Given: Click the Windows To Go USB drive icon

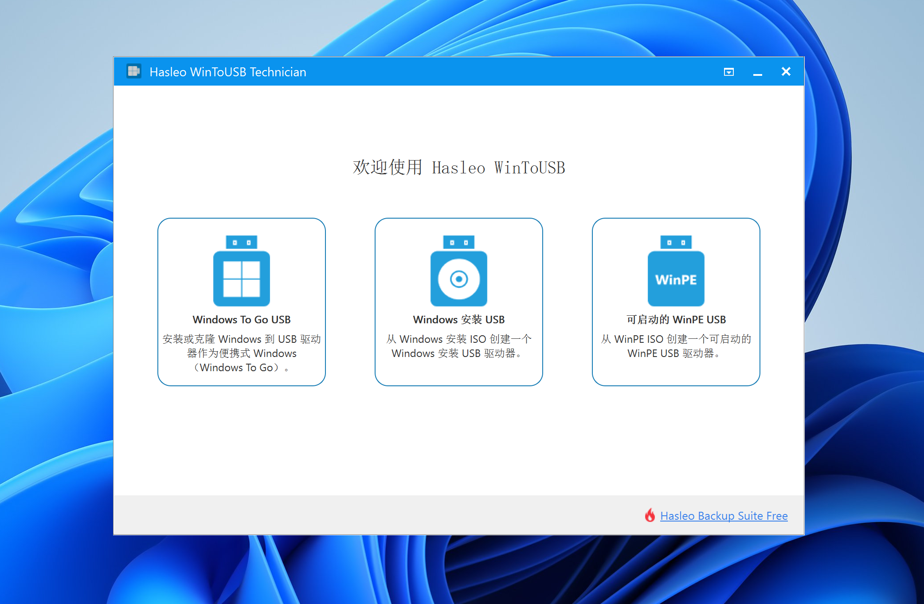Looking at the screenshot, I should coord(242,271).
